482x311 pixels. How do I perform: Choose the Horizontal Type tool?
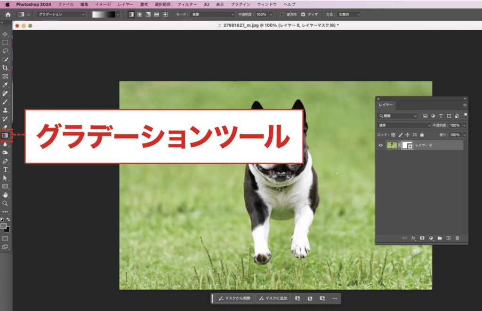tap(5, 169)
